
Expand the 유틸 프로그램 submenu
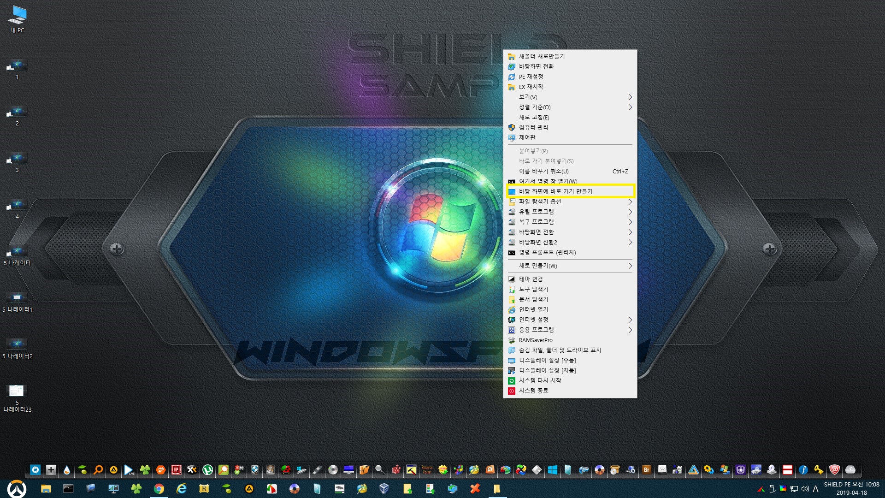click(570, 212)
